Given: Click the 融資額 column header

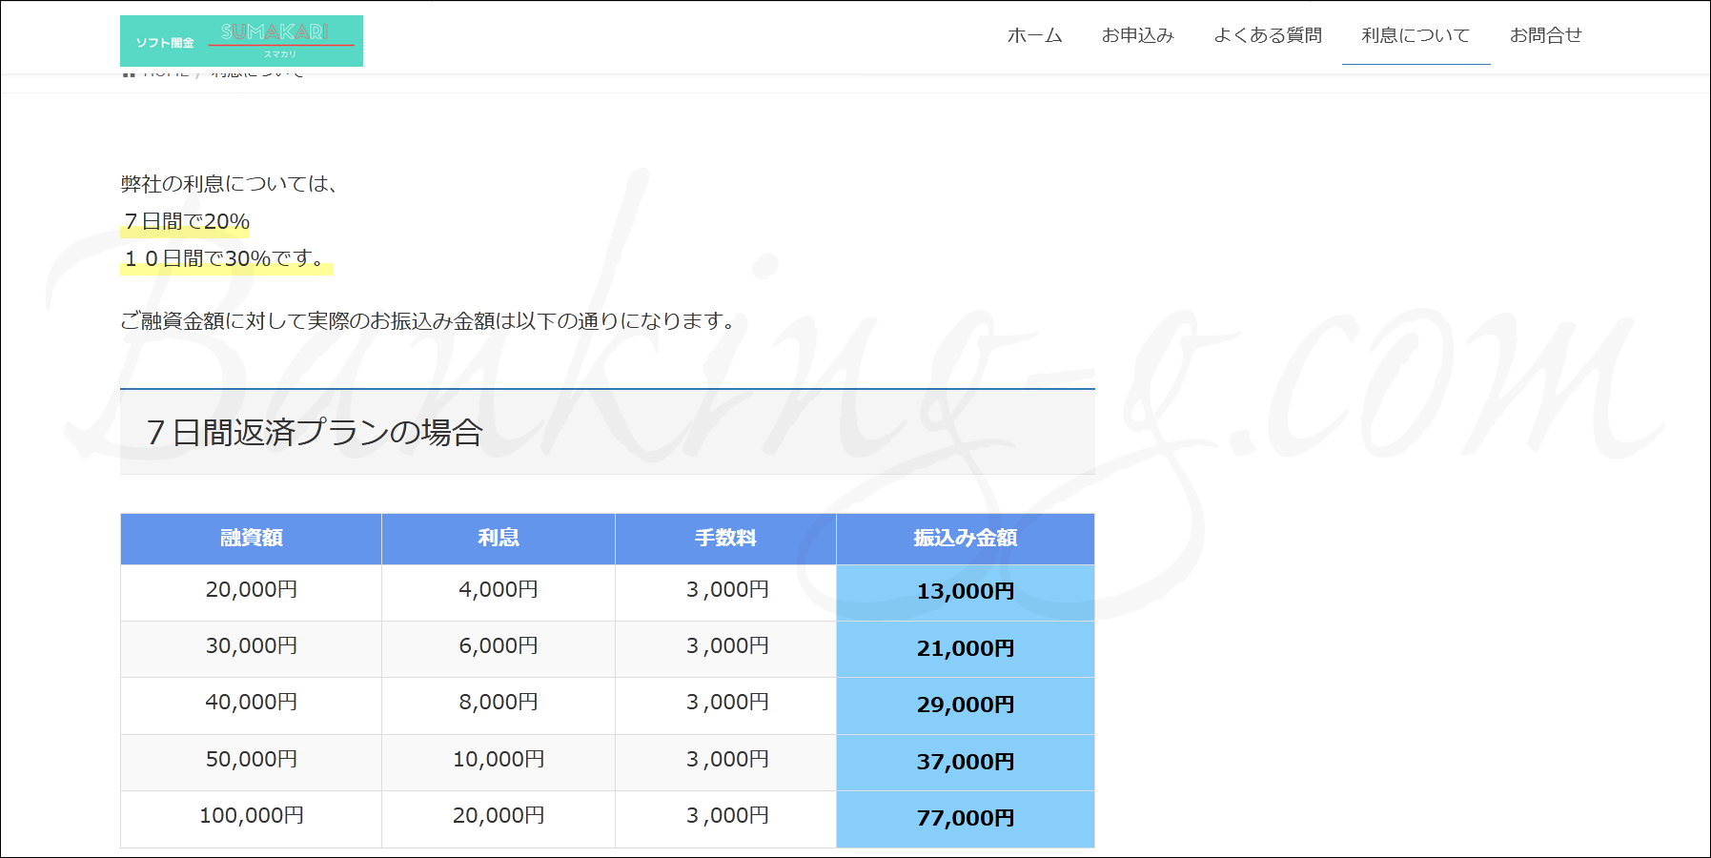Looking at the screenshot, I should [252, 539].
